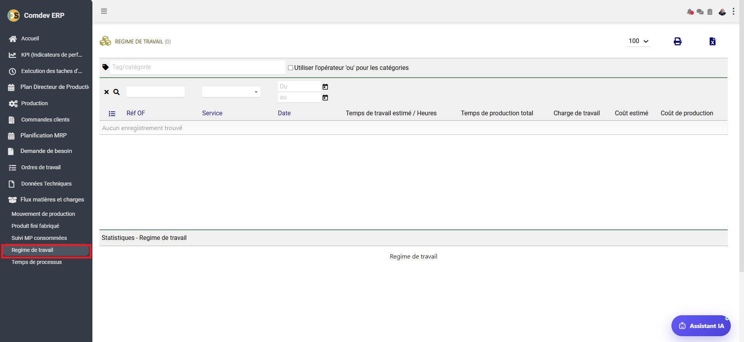Sort by the Date column header

point(284,113)
